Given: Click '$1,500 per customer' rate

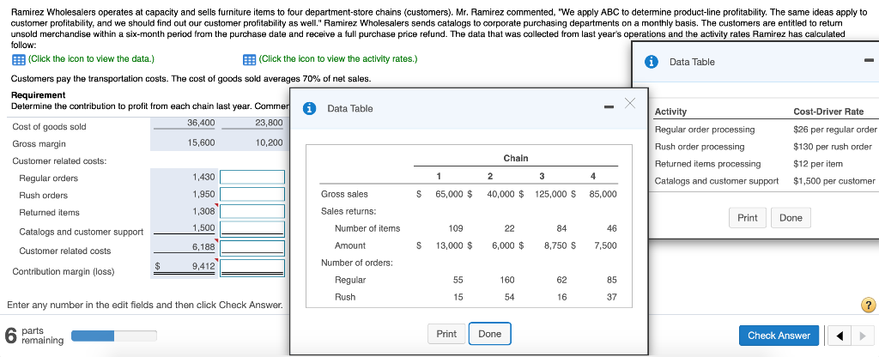Looking at the screenshot, I should [834, 181].
